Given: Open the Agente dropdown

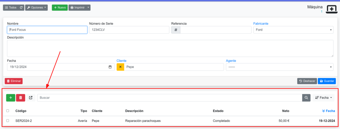Looking at the screenshot, I should (x=280, y=67).
